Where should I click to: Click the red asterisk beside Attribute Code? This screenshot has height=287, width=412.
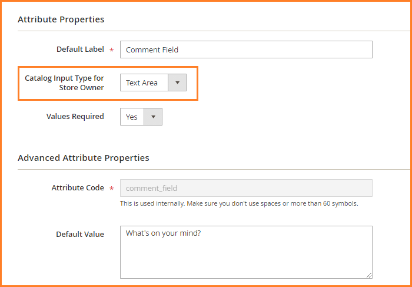point(111,189)
